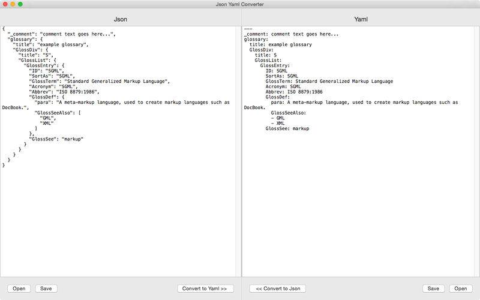The image size is (480, 300).
Task: Save the Yaml pane output
Action: (433, 289)
